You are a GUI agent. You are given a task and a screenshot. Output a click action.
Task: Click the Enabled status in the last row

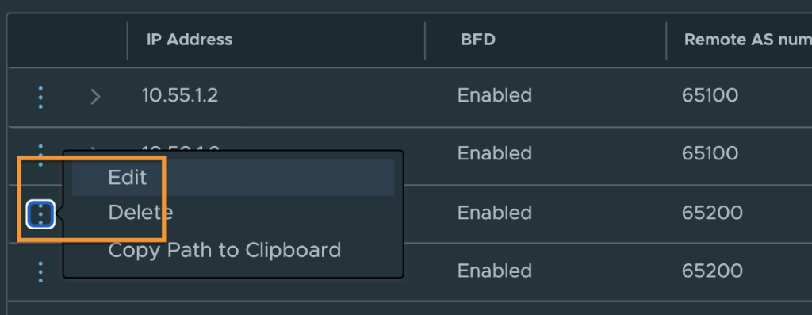coord(495,271)
